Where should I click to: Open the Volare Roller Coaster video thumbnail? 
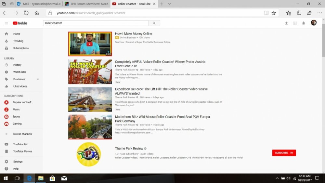point(90,72)
